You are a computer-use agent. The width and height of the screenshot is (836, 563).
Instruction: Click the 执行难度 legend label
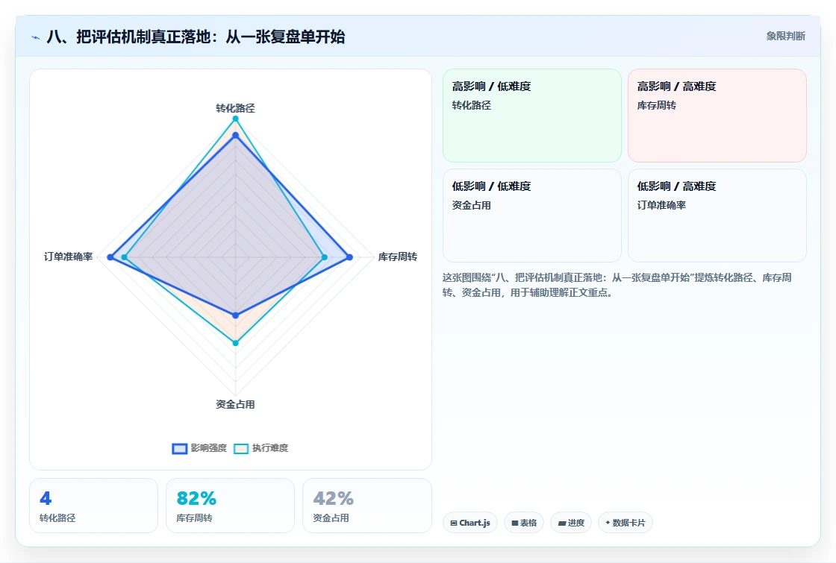269,448
